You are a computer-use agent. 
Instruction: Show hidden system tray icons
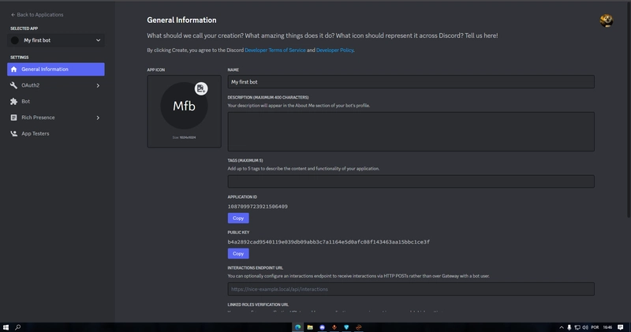tap(562, 327)
